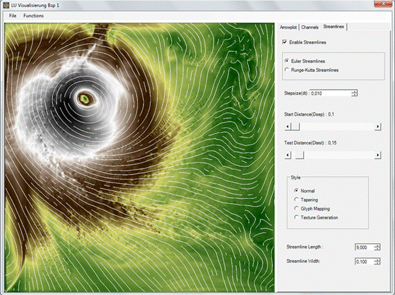Click the Start Distance slider right arrow

[378, 126]
